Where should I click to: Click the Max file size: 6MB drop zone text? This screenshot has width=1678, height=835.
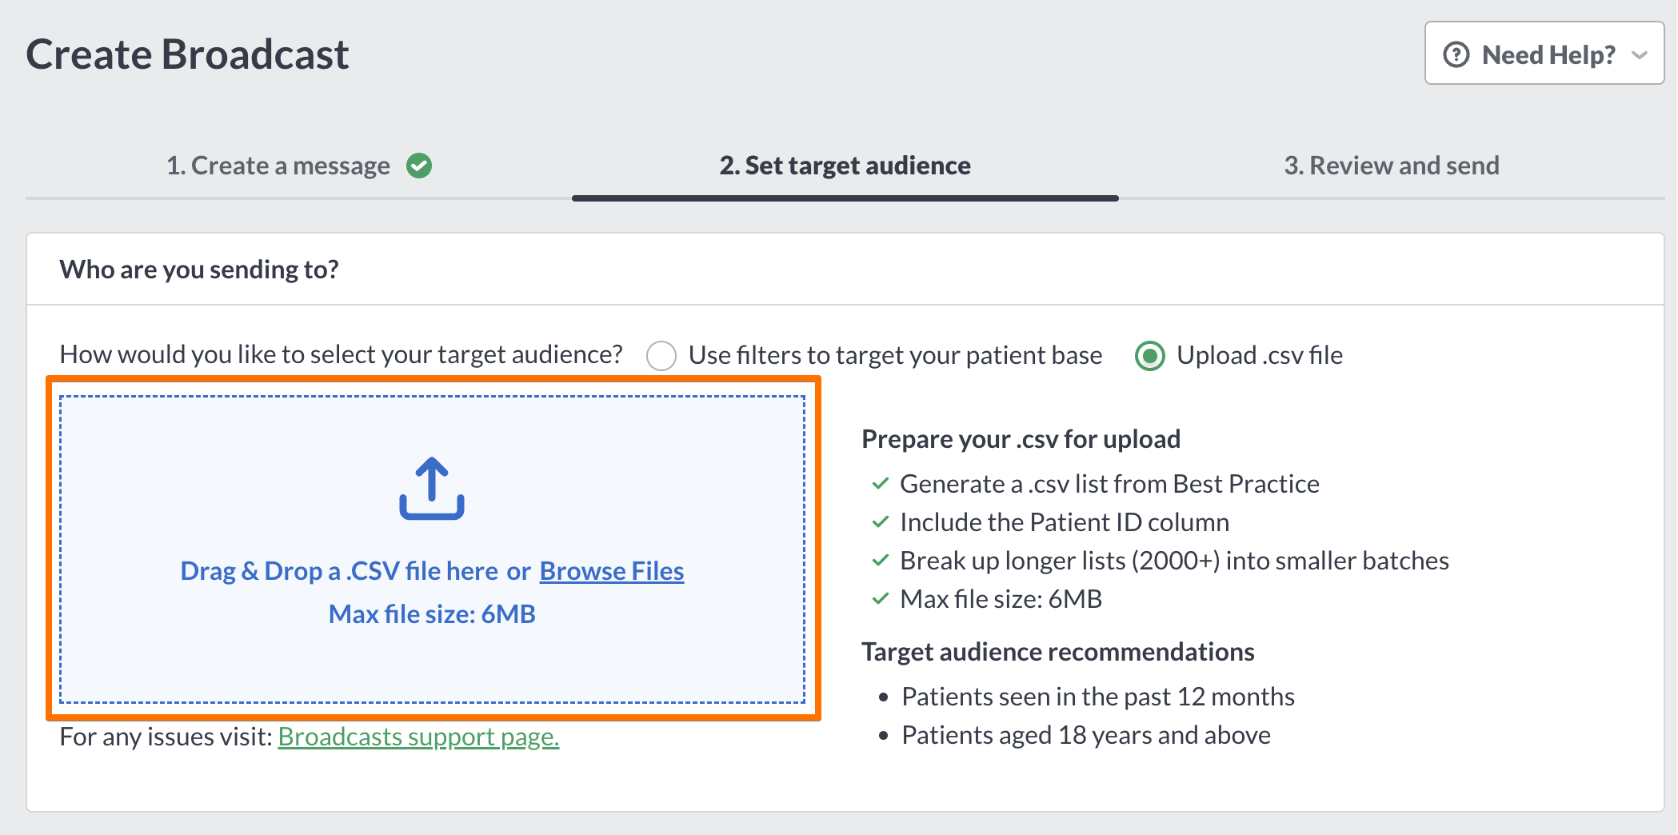[432, 614]
